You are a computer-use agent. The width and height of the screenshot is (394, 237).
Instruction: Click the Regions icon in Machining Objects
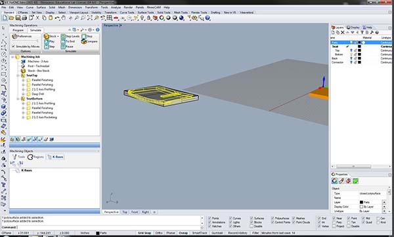[30, 157]
